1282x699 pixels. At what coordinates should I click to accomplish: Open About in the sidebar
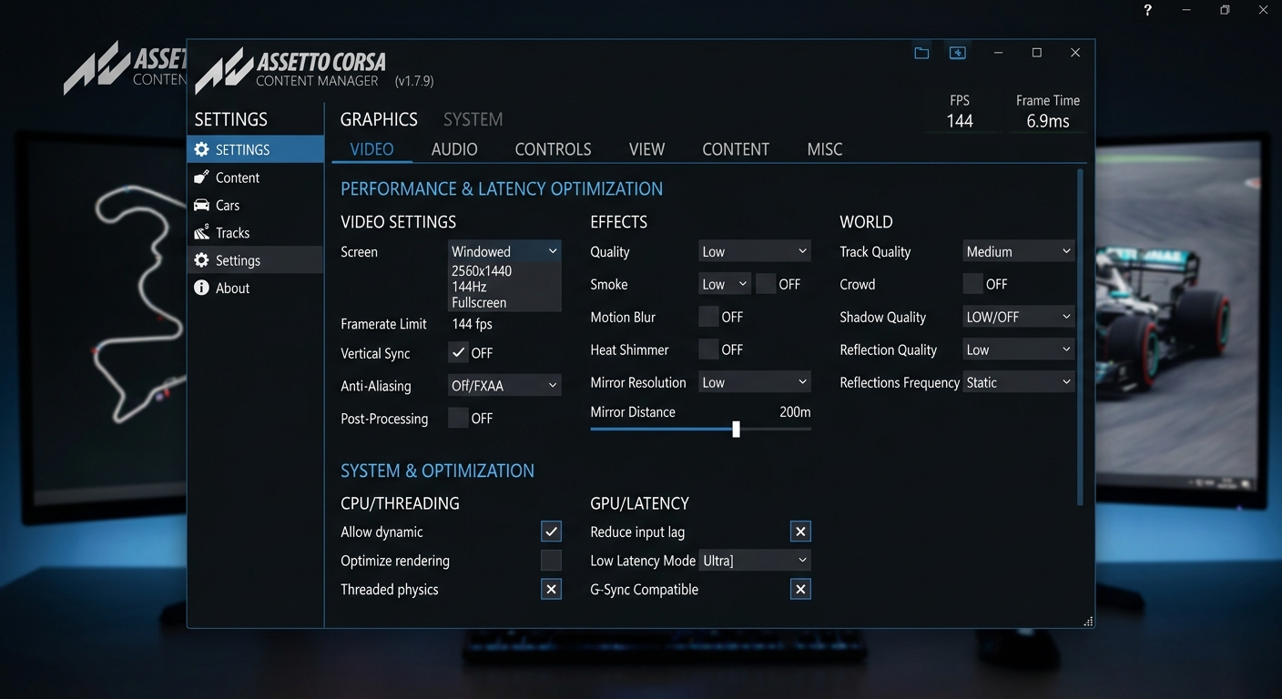pyautogui.click(x=256, y=288)
